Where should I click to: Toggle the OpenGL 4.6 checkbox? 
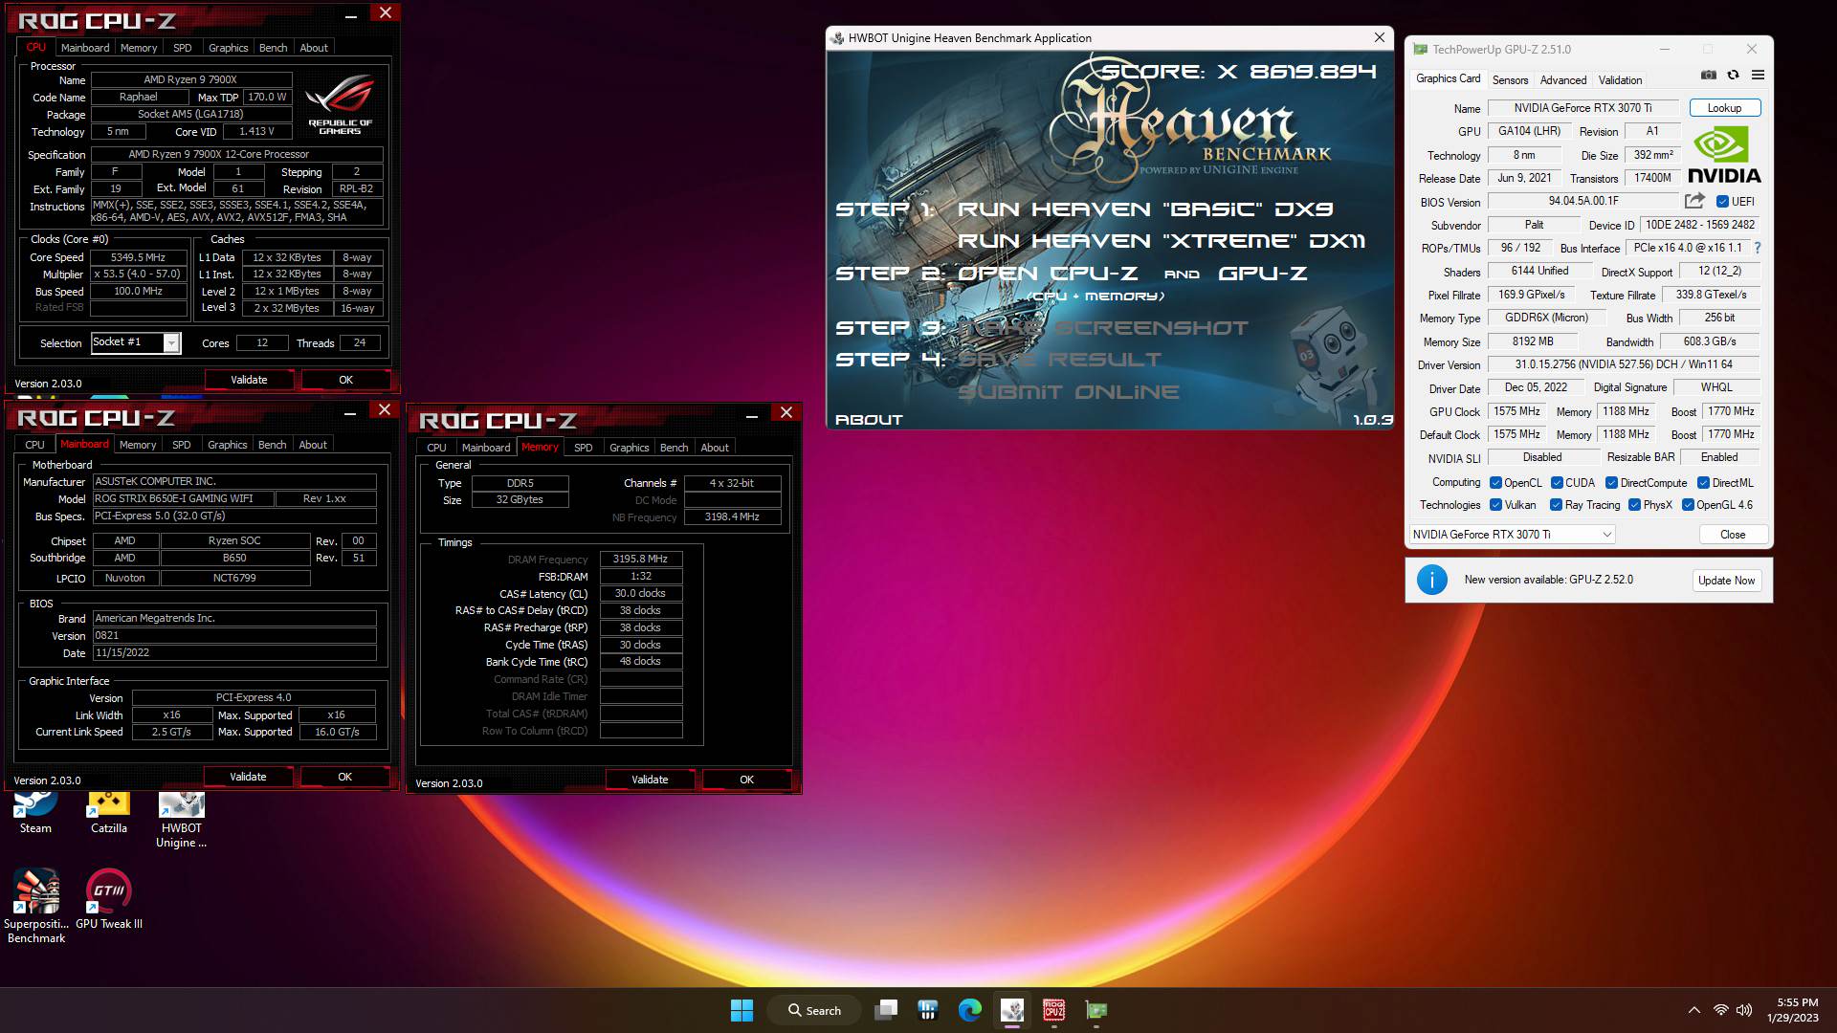(1688, 505)
